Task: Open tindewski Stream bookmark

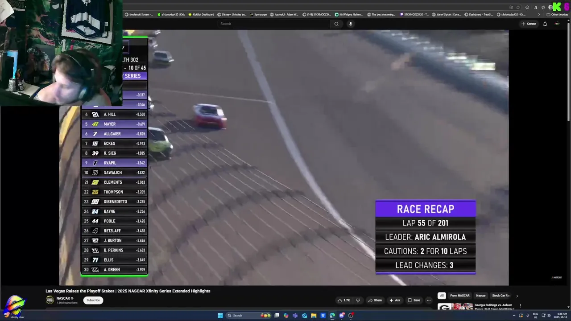Action: click(x=138, y=14)
